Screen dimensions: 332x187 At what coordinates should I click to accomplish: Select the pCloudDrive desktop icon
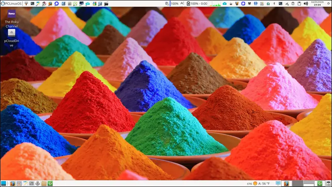pyautogui.click(x=12, y=38)
